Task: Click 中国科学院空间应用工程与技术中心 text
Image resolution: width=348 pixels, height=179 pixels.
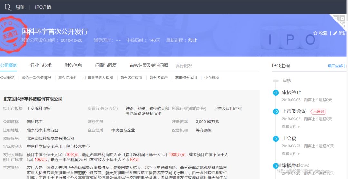Action: 58,147
